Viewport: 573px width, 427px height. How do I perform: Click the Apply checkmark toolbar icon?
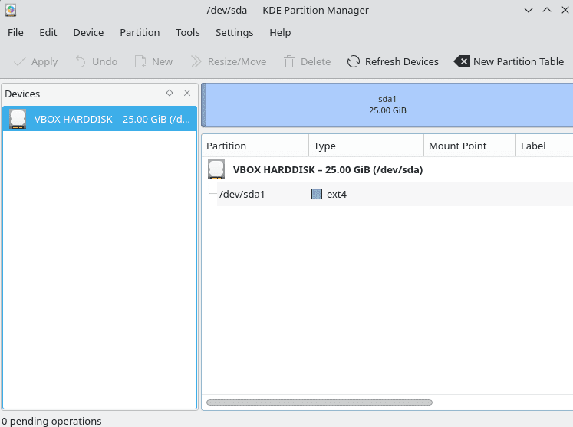(20, 61)
